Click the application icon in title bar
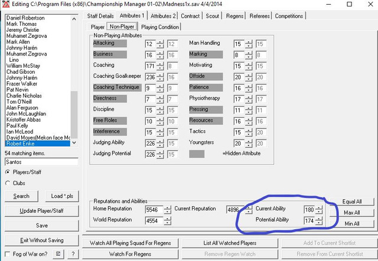Image resolution: width=378 pixels, height=261 pixels. (x=5, y=4)
